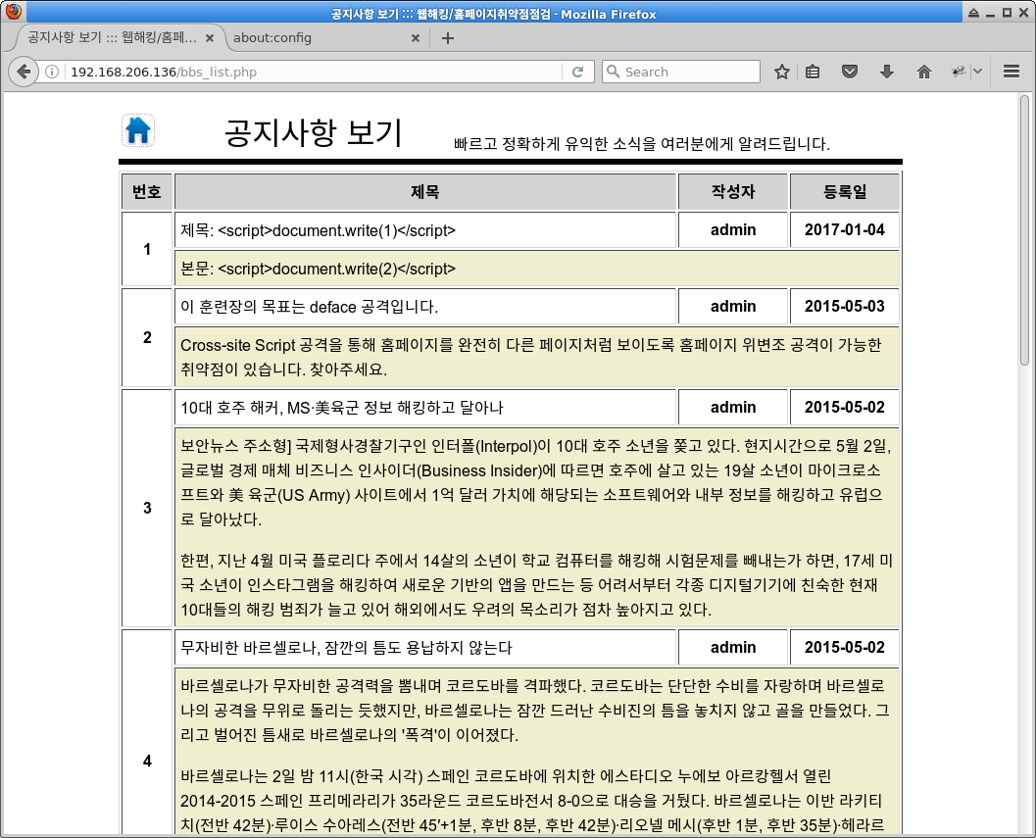The image size is (1036, 838).
Task: Open the Firefox hamburger menu
Action: pyautogui.click(x=1011, y=72)
